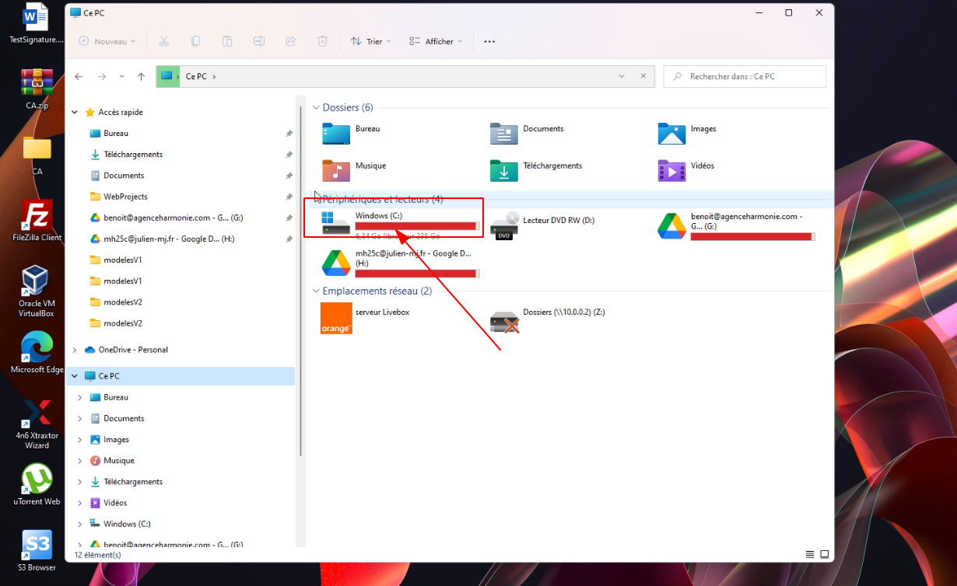The width and height of the screenshot is (957, 586).
Task: Select Bureau in Accès rapide list
Action: [116, 133]
